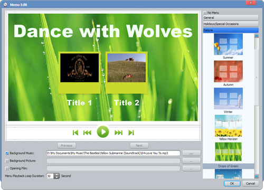264x190 pixels.
Task: Enable the Background Picture checkbox
Action: 7,161
